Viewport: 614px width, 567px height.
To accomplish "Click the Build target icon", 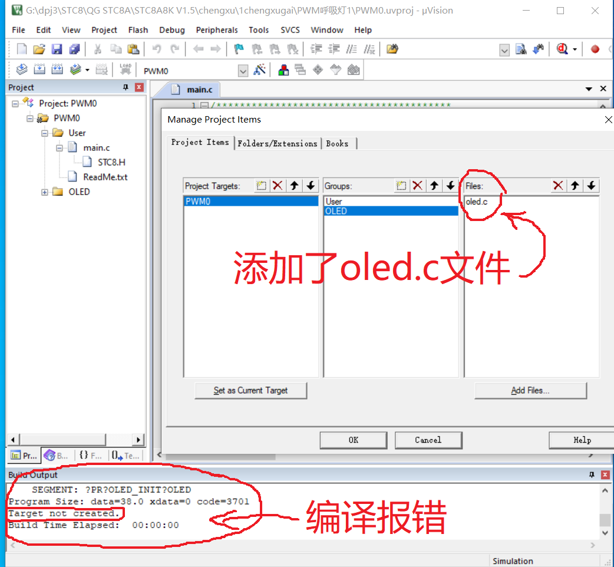I will click(x=39, y=70).
